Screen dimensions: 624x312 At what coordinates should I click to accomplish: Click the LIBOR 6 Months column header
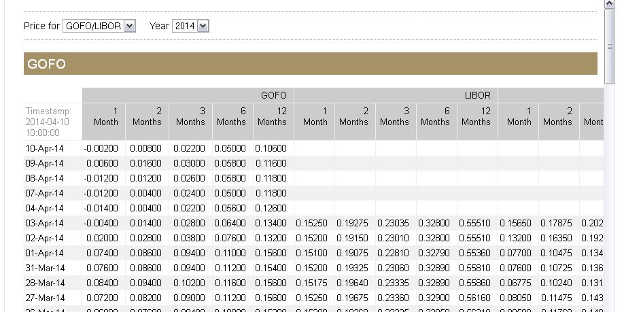tap(436, 122)
